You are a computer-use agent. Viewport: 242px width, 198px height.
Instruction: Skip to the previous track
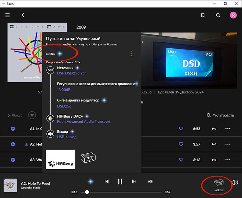[x=107, y=181]
